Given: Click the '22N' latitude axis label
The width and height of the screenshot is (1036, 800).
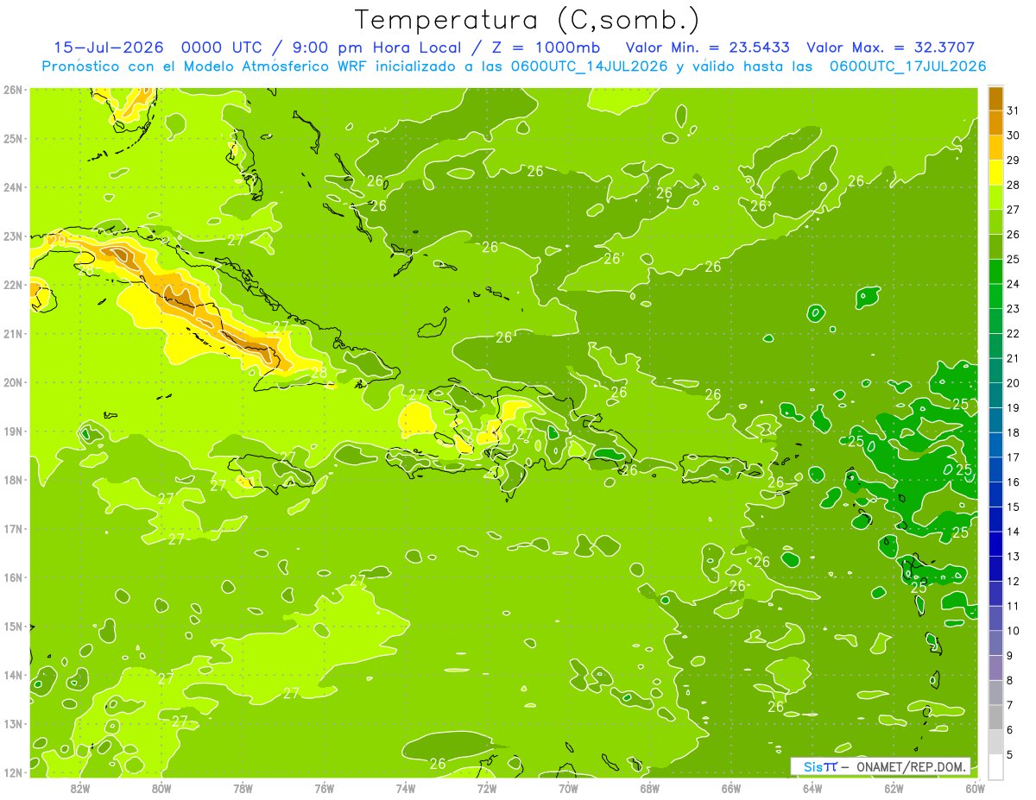Looking at the screenshot, I should [x=13, y=285].
